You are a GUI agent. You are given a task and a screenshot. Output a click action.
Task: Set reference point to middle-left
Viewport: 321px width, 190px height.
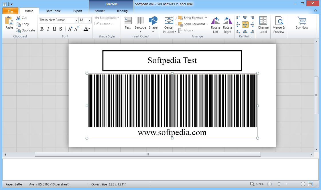point(238,25)
